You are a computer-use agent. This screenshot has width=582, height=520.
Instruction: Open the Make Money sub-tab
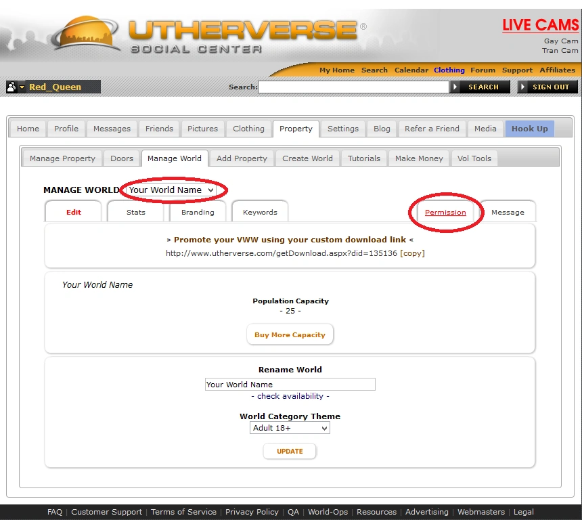(419, 158)
